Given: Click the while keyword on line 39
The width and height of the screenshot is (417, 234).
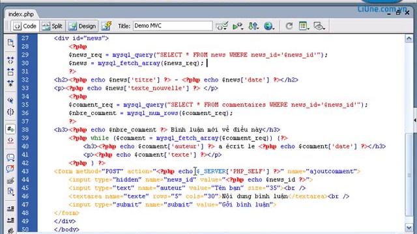Looking at the screenshot, I should pos(100,138).
